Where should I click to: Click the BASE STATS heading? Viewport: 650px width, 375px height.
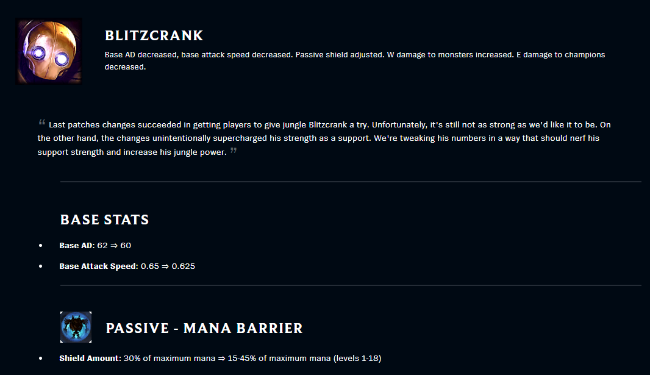[x=104, y=220]
